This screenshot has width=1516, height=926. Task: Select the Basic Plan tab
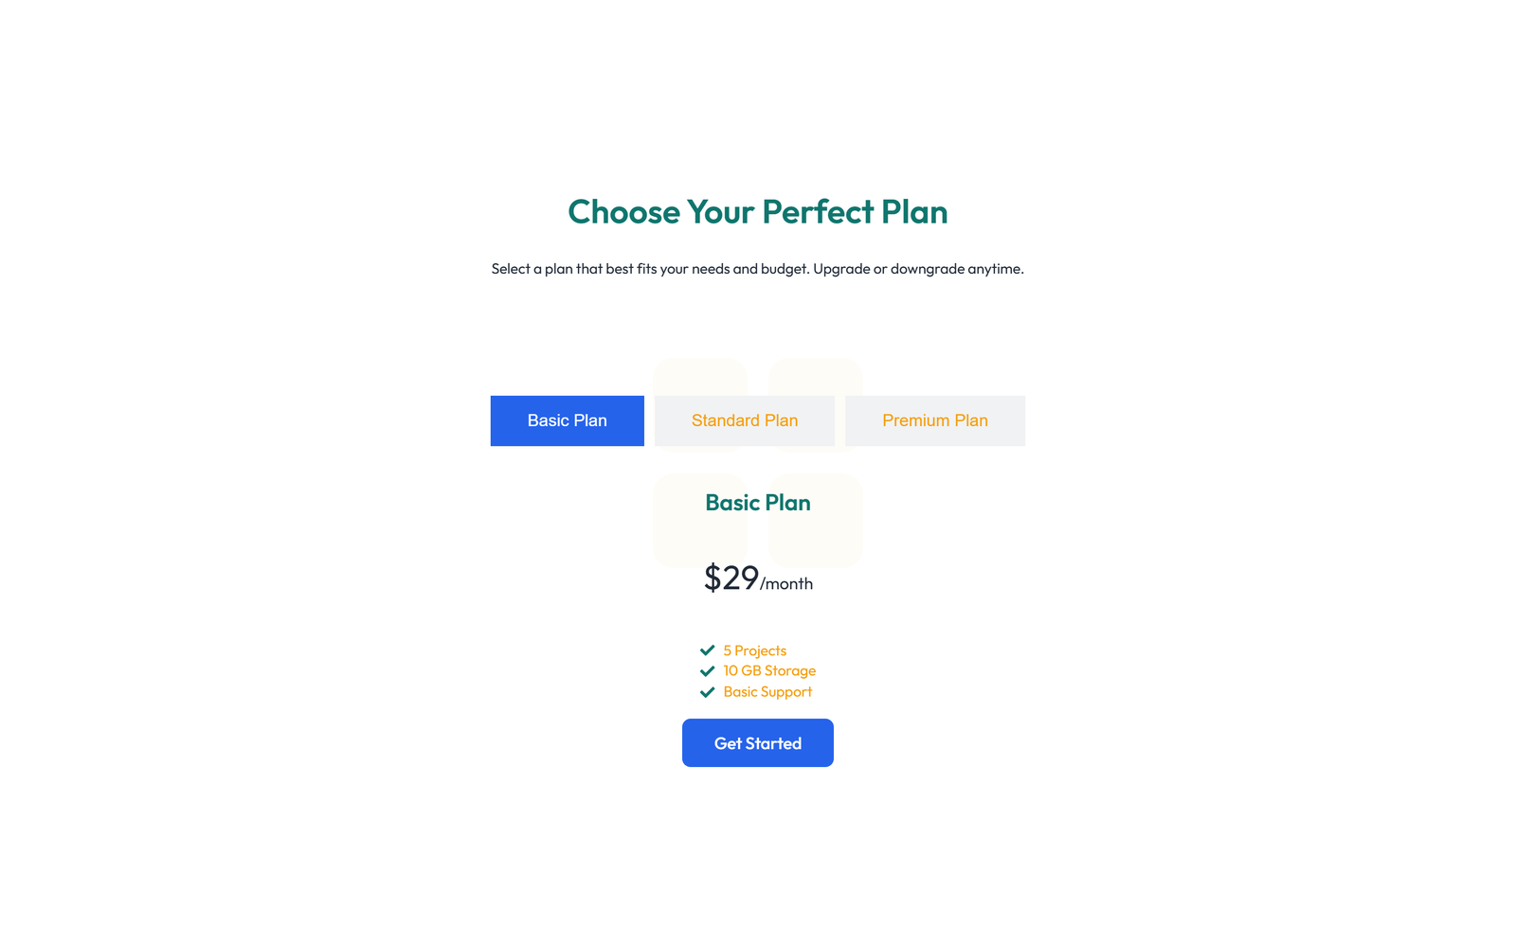(x=567, y=420)
